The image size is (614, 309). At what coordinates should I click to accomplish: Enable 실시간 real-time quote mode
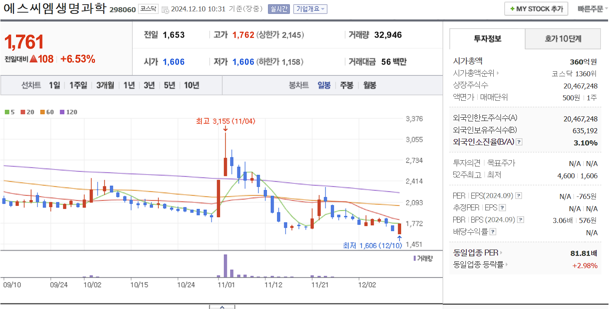click(279, 8)
